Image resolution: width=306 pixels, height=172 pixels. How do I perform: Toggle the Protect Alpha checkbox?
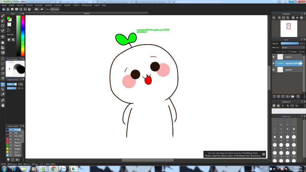[274, 51]
